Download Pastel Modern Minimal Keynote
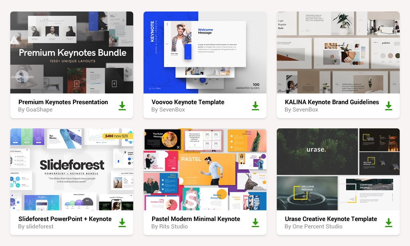 coord(255,223)
